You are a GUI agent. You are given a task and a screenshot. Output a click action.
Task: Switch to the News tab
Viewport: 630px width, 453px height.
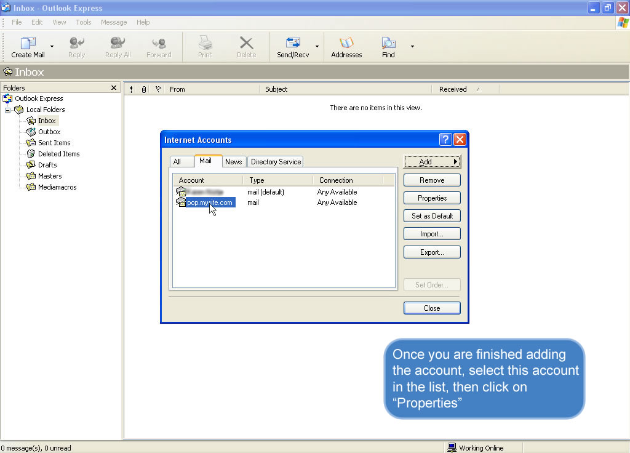point(233,162)
